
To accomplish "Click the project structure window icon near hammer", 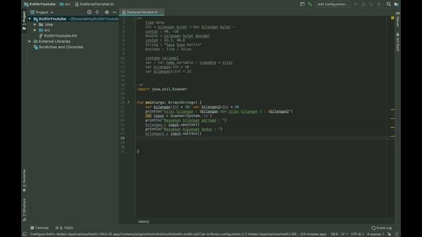I will (302, 4).
